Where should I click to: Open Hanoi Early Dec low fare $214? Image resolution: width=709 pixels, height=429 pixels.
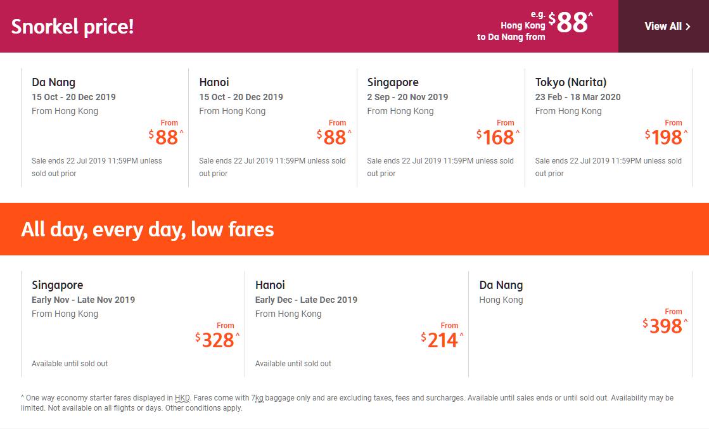(357, 324)
